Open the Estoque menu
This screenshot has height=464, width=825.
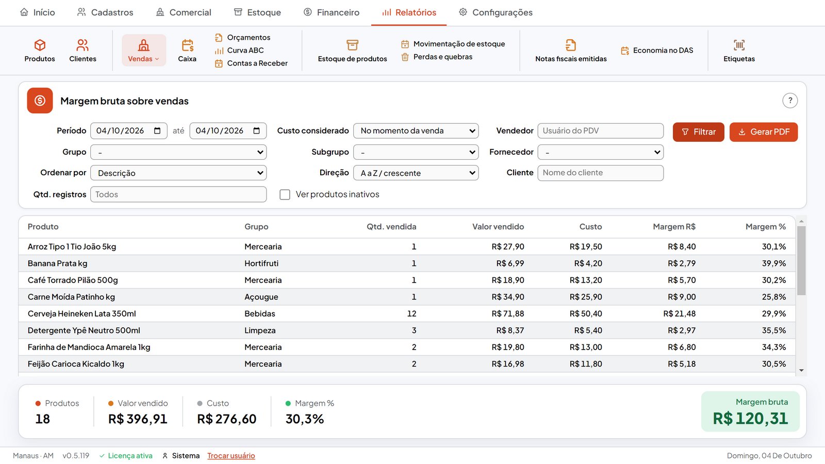coord(257,12)
